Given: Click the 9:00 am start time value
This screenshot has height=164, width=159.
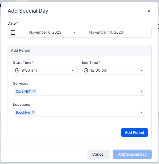Looking at the screenshot, I should (x=29, y=70).
